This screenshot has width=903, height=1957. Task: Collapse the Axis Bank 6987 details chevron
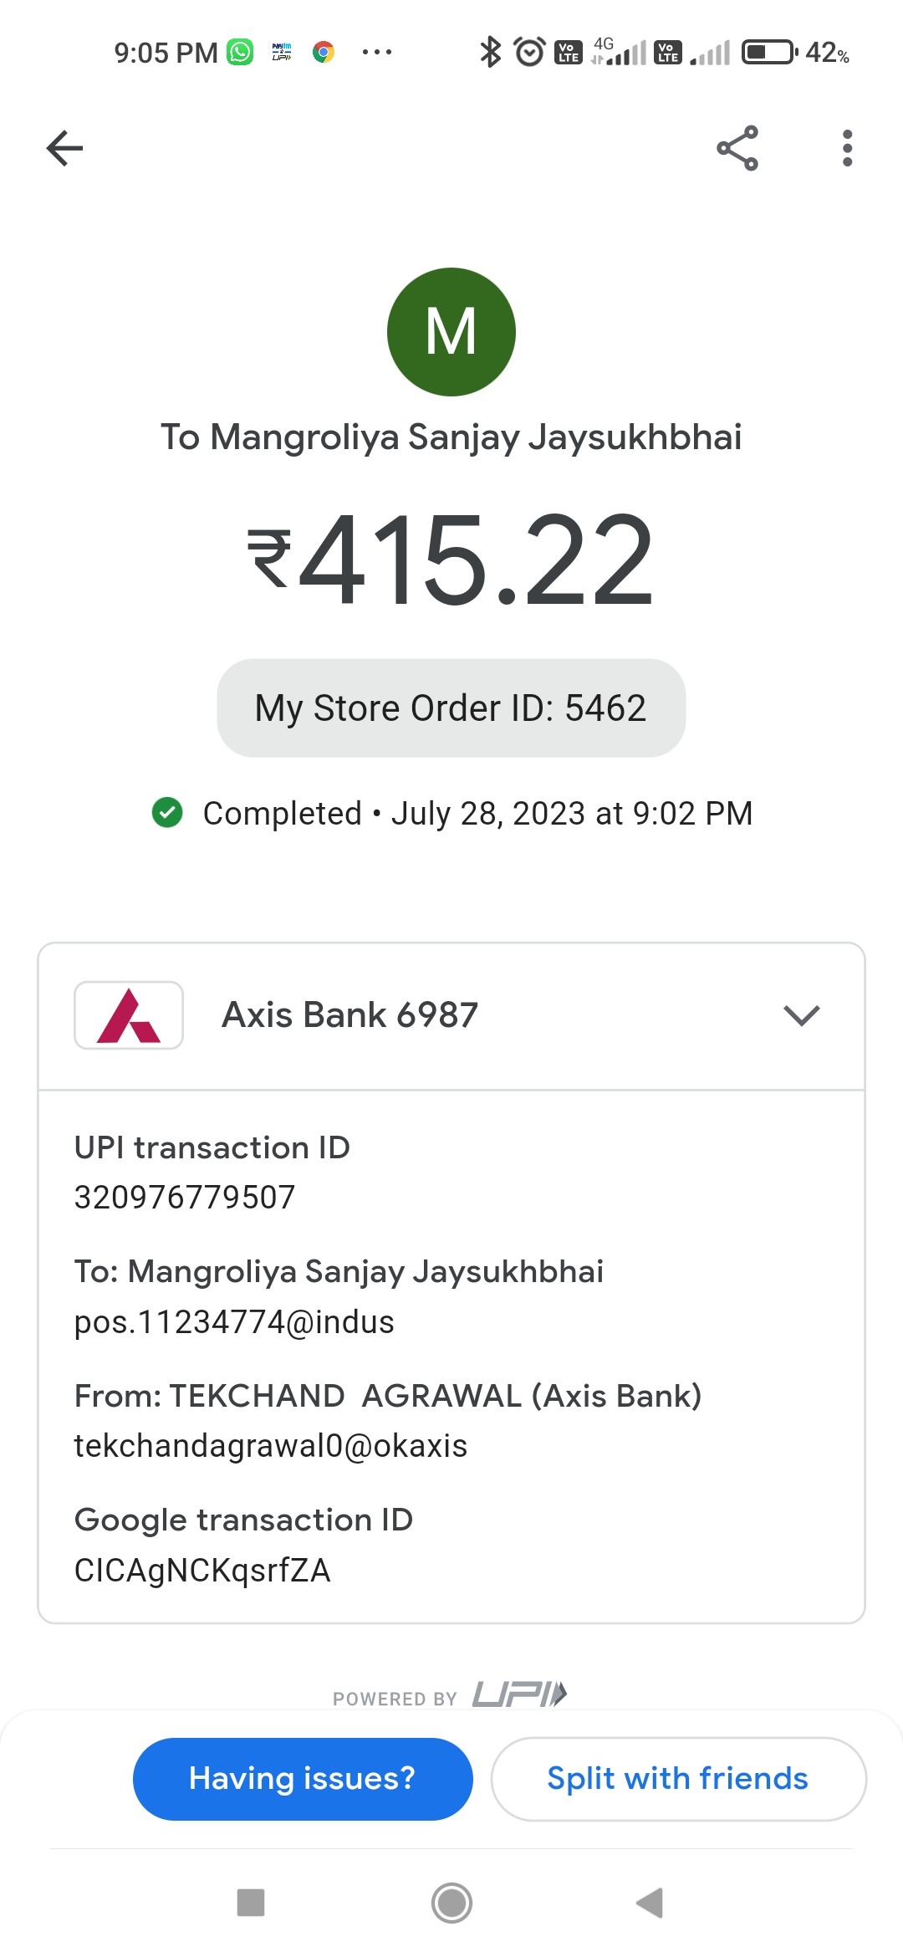pyautogui.click(x=801, y=1015)
